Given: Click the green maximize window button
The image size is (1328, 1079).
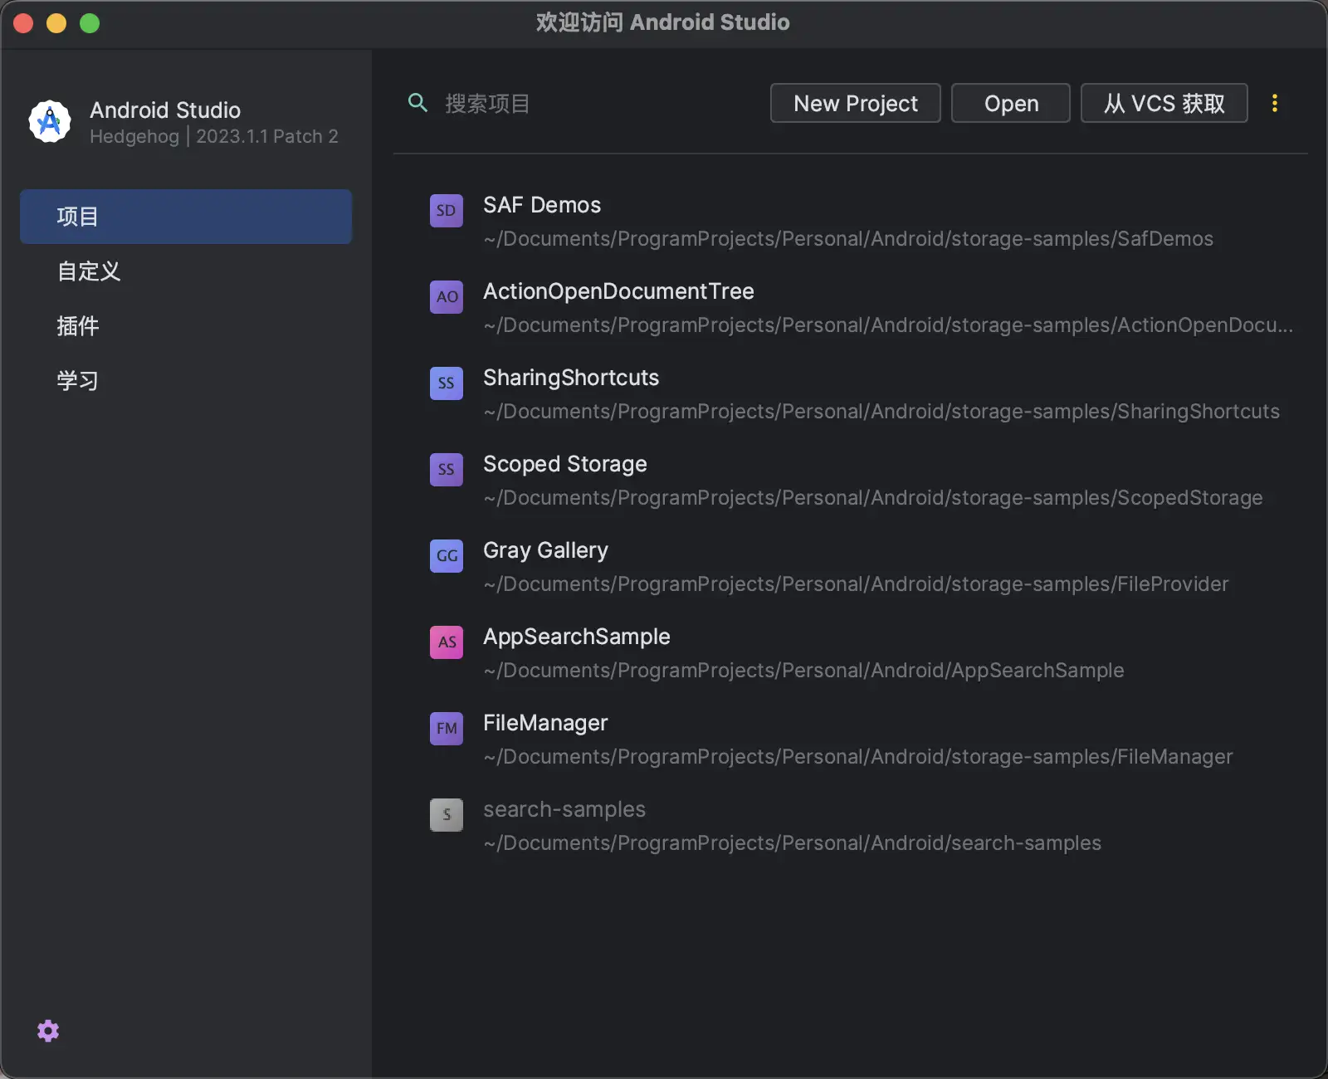Looking at the screenshot, I should [x=90, y=23].
